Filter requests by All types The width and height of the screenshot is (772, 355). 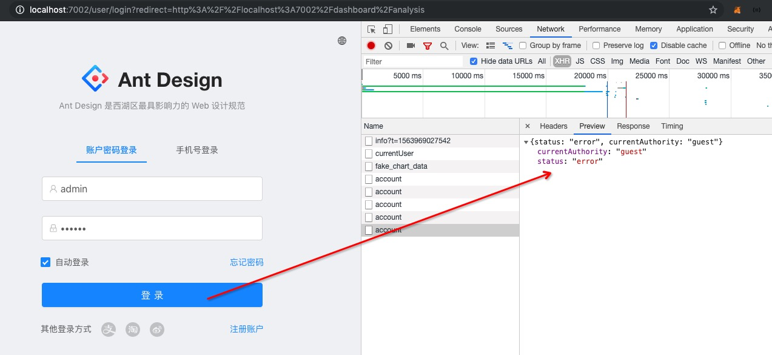pos(542,61)
